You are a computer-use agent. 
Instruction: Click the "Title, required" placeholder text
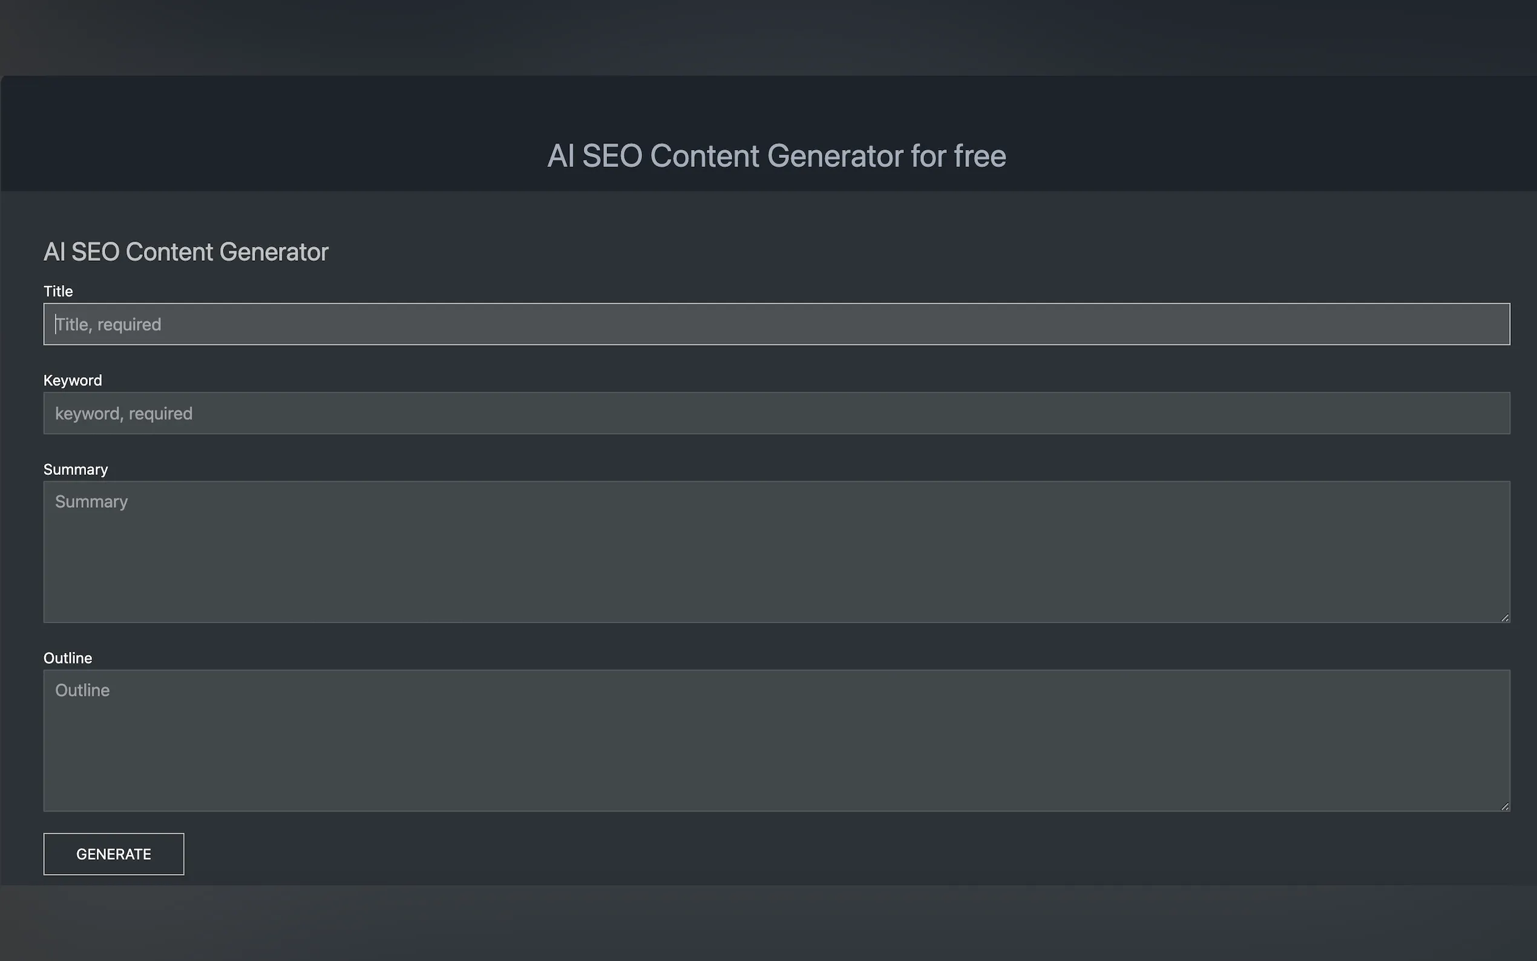point(109,324)
